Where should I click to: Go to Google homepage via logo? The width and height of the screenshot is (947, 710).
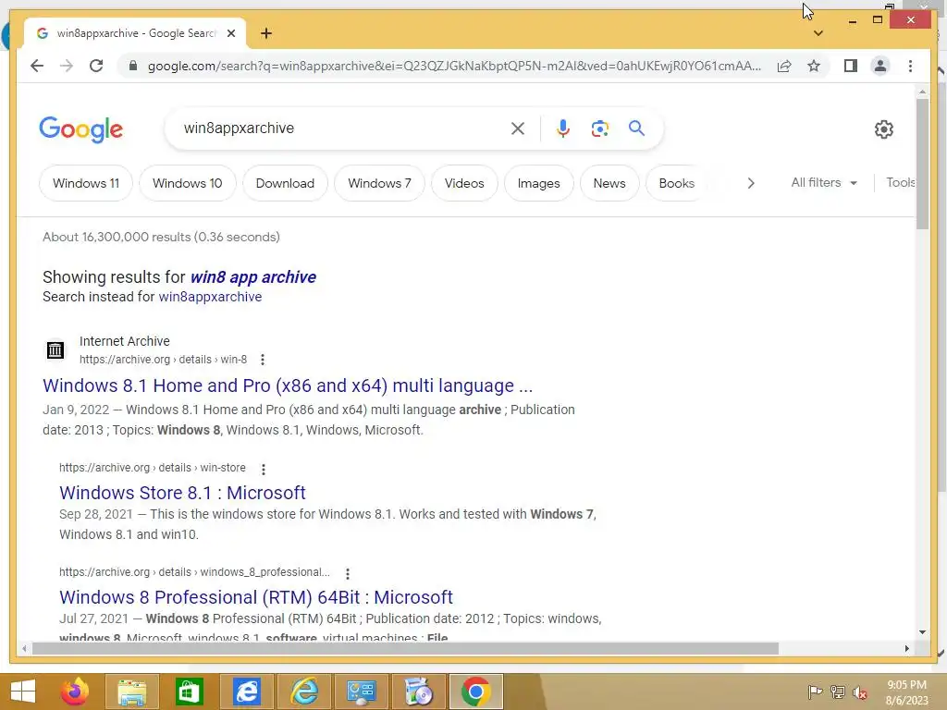[81, 129]
